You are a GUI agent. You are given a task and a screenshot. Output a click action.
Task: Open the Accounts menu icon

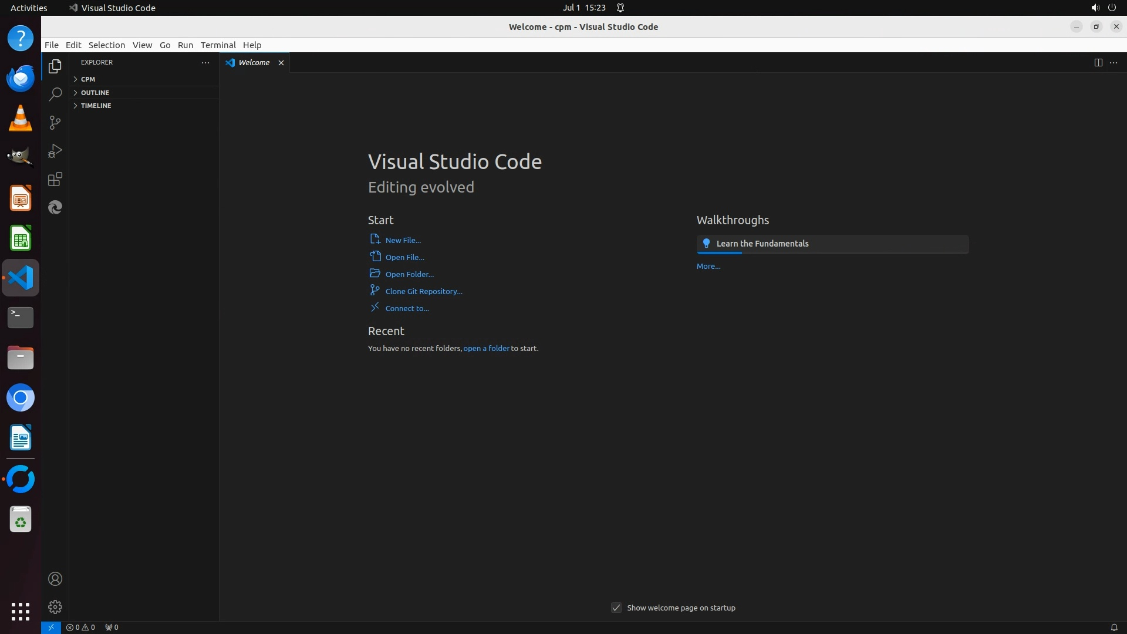click(55, 579)
